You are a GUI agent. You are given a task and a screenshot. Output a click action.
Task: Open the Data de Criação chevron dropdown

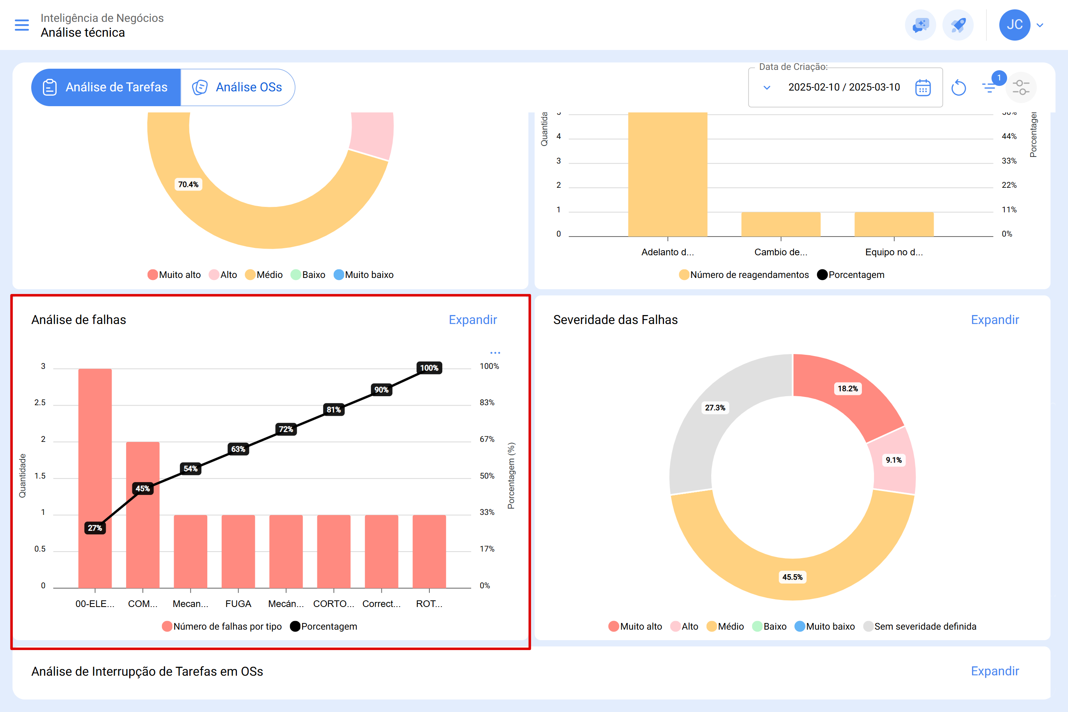(767, 87)
